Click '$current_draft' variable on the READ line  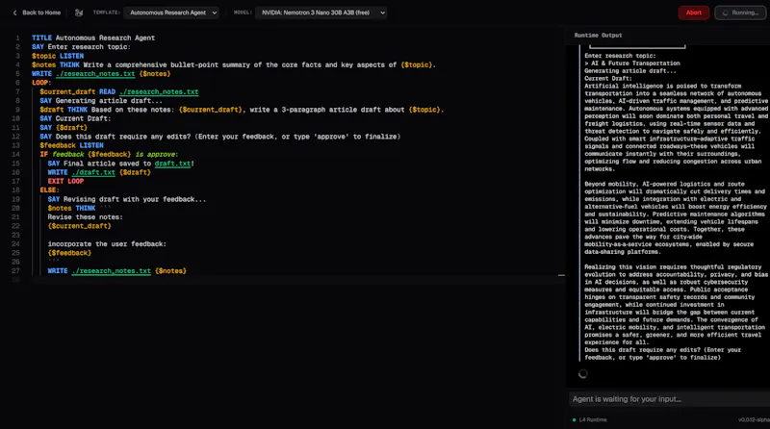[x=67, y=91]
